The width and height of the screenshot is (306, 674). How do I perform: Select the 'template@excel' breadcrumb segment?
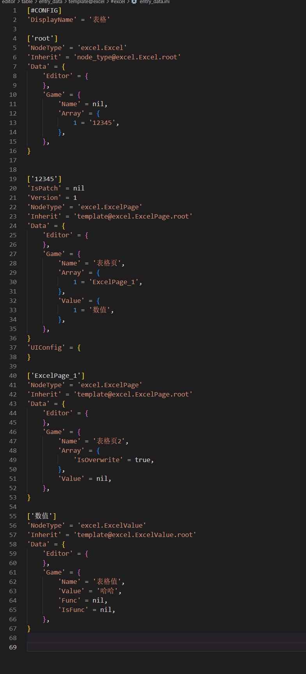coord(87,2)
